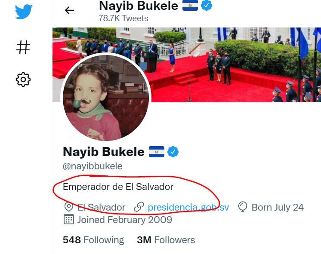Click the verified badge in header
Image resolution: width=321 pixels, height=254 pixels.
[207, 5]
